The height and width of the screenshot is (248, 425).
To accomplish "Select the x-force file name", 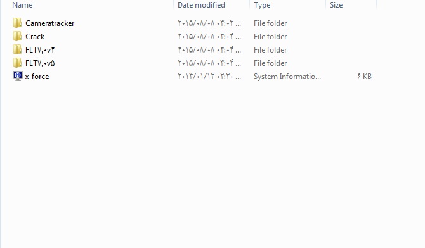I will tap(37, 77).
